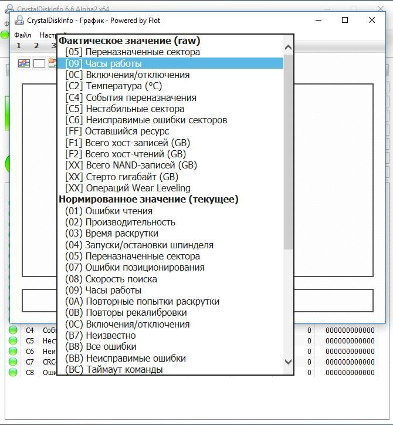Close the График window
The image size is (393, 425).
[x=372, y=20]
